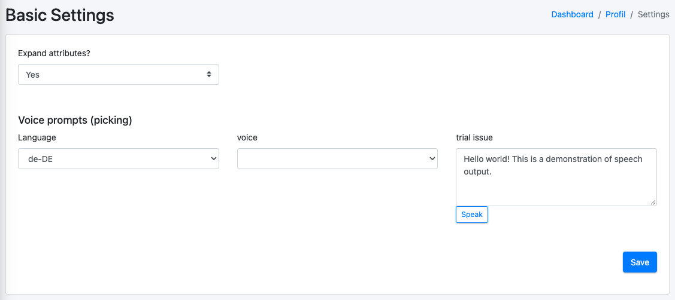
Task: Click the Settings breadcrumb text
Action: (x=653, y=14)
